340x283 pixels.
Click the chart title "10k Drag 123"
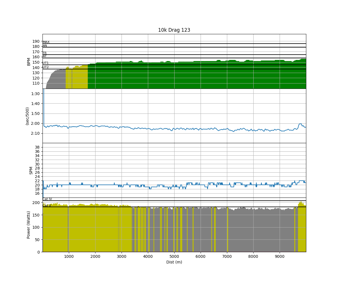point(174,30)
